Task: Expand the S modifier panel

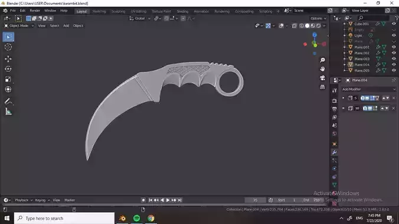Action: 344,98
